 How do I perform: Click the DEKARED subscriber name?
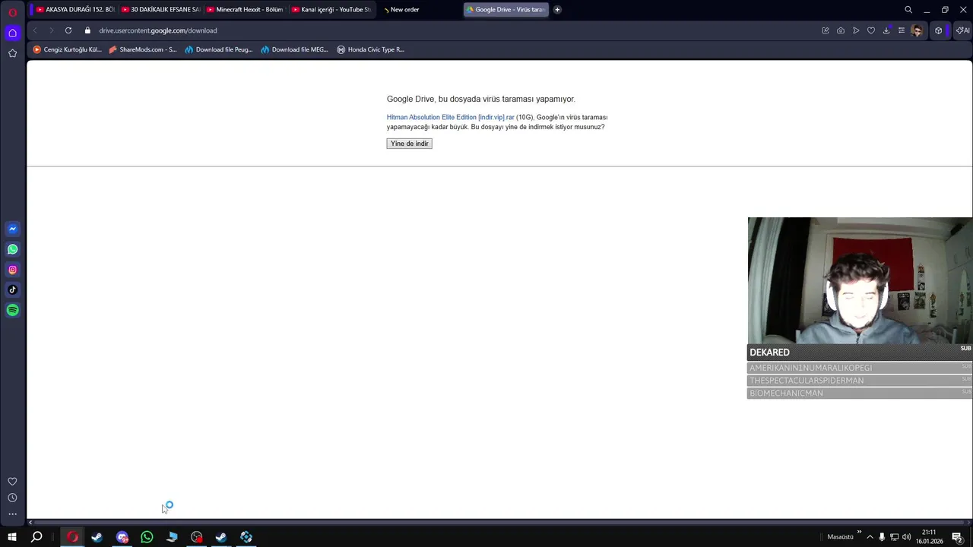click(x=769, y=353)
